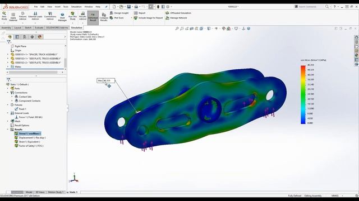Select Fixed-1 fixture

point(20,109)
